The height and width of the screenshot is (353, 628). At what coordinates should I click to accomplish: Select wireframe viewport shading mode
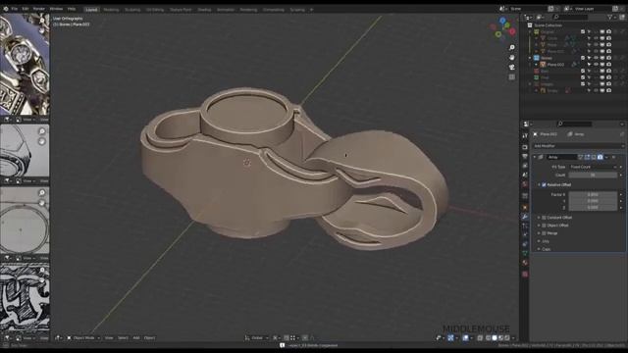pyautogui.click(x=489, y=338)
